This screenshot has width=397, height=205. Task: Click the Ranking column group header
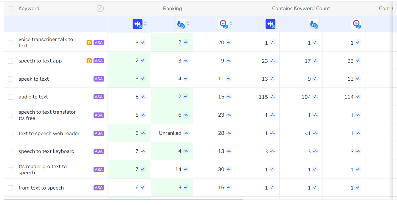tap(172, 9)
